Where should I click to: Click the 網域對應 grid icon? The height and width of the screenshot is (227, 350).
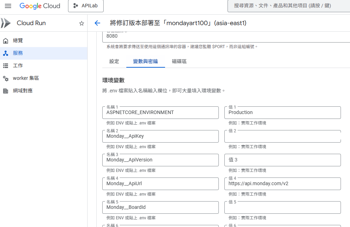6,91
